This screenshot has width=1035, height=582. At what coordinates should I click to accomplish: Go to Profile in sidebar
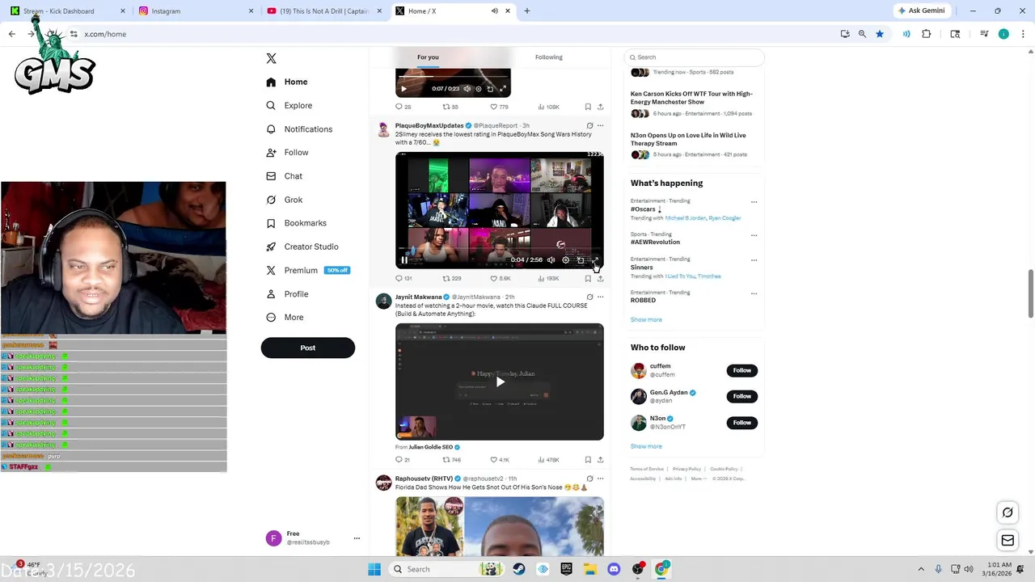pos(287,294)
